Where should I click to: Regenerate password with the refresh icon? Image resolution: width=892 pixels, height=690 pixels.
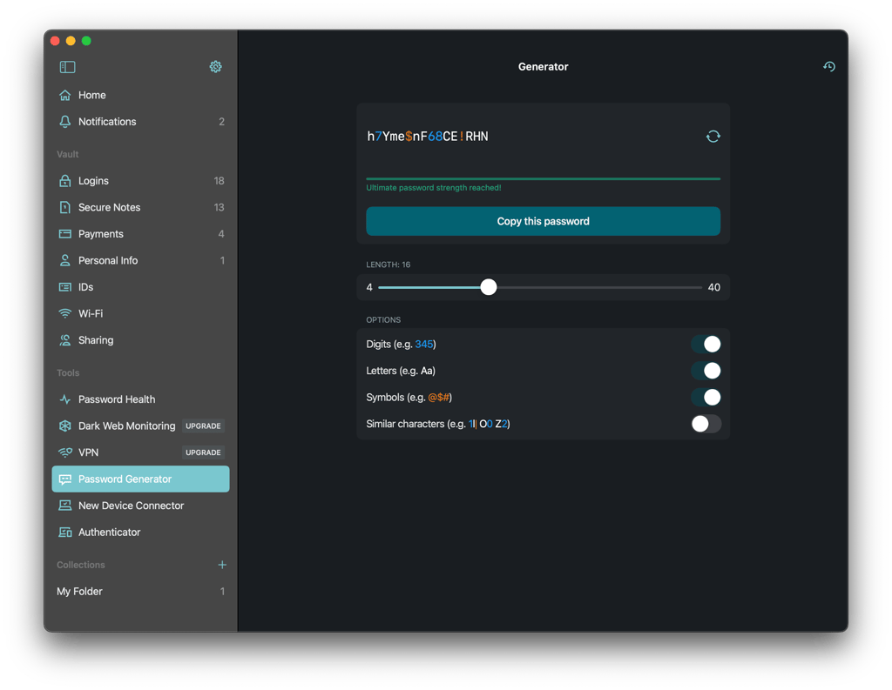[x=713, y=137]
